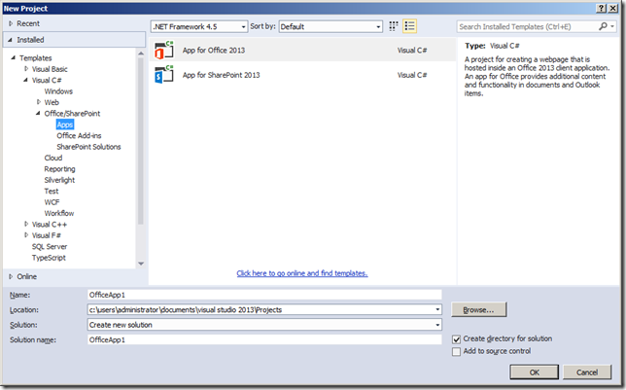Image resolution: width=626 pixels, height=390 pixels.
Task: Collapse the Office/SharePoint node
Action: point(38,113)
